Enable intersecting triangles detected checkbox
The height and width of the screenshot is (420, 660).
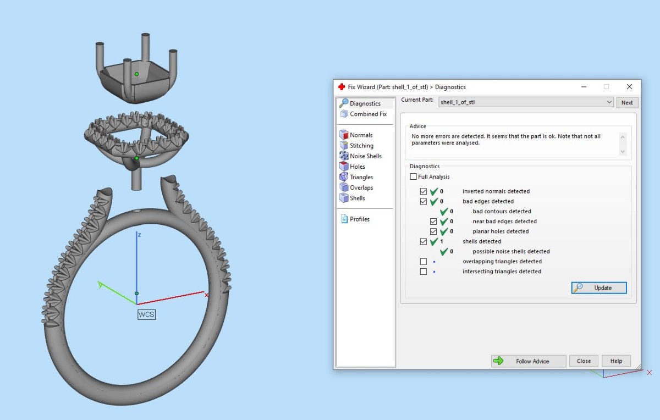[423, 272]
